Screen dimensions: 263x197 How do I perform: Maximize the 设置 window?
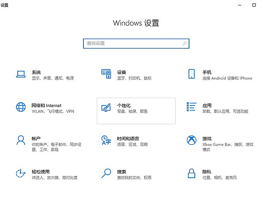tap(254, 5)
